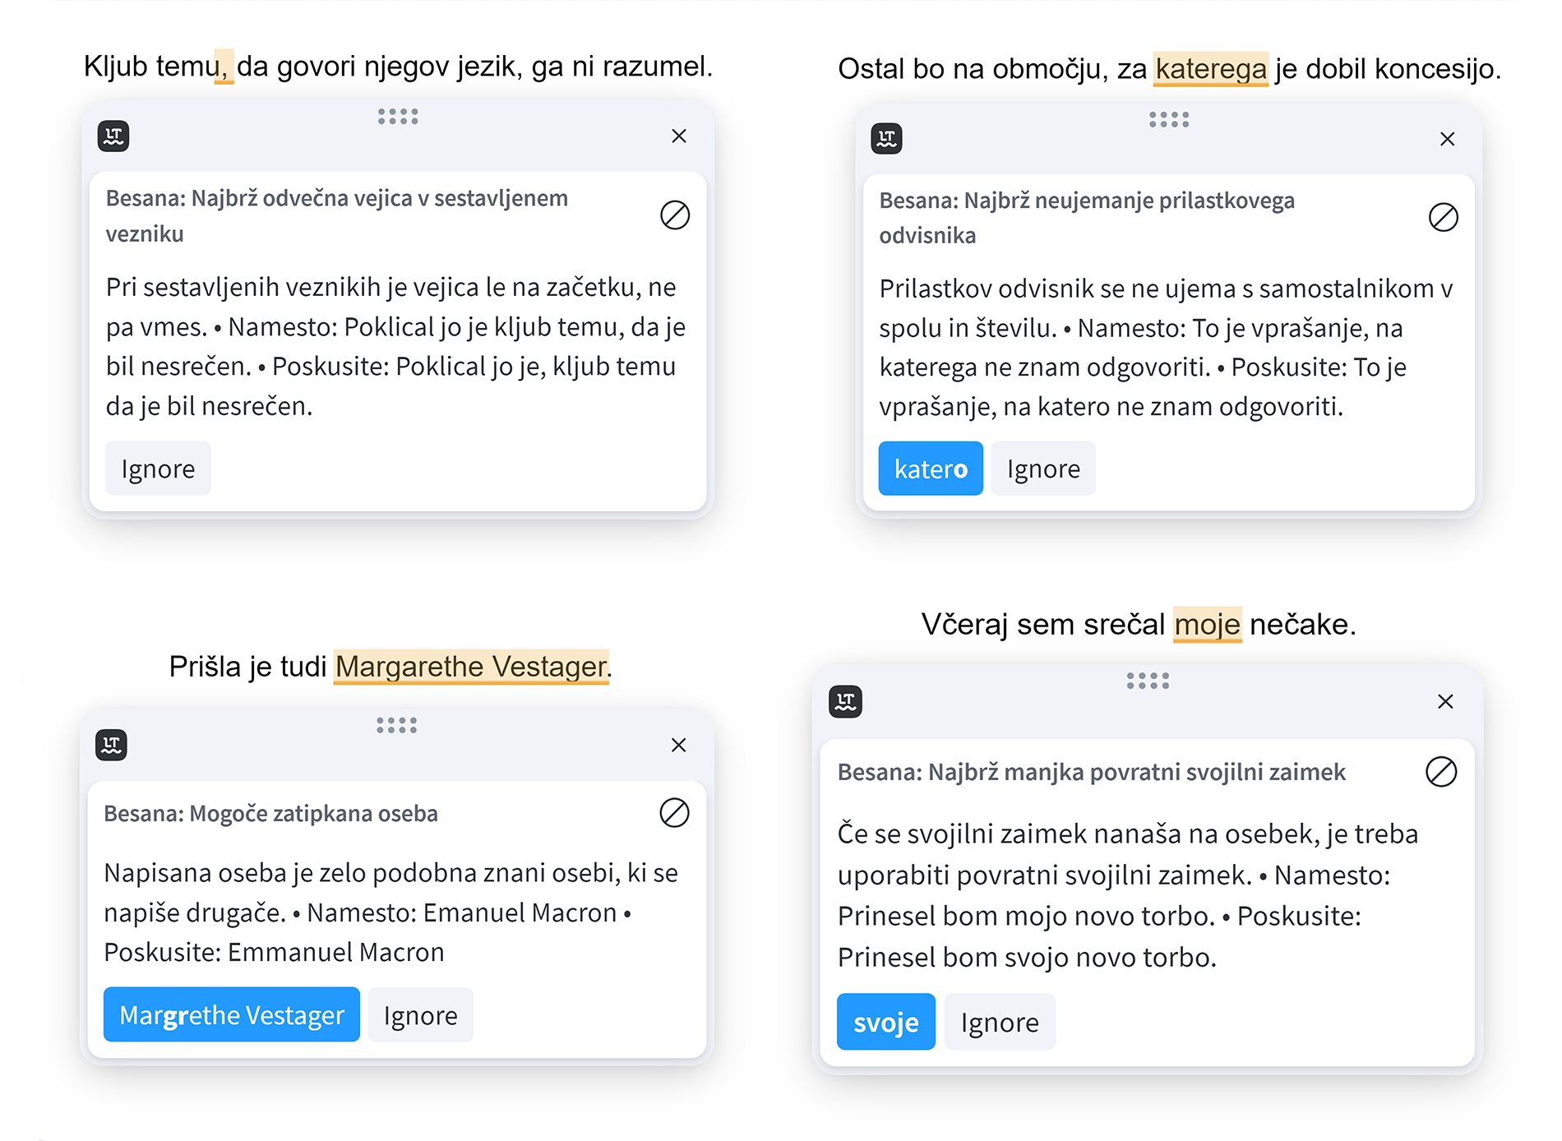Click the drag handle on the moje popup
The width and height of the screenshot is (1562, 1141).
click(x=1148, y=681)
